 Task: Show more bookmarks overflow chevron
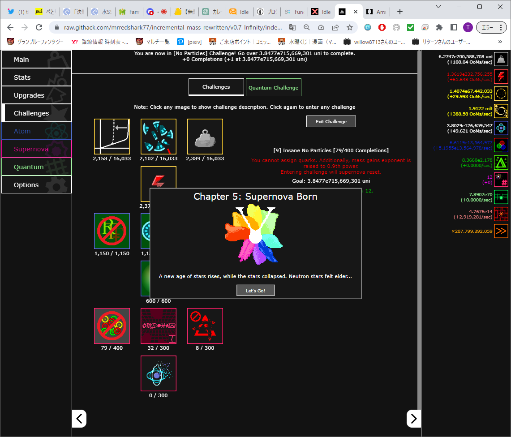click(x=500, y=42)
